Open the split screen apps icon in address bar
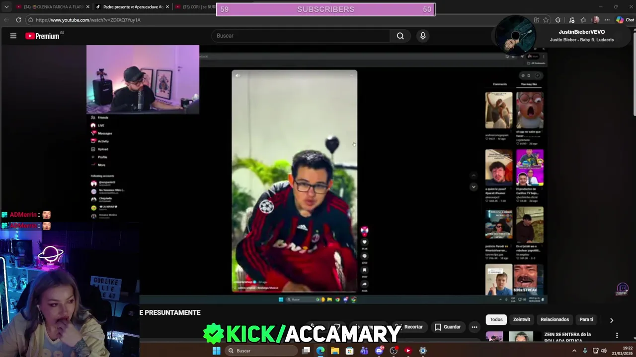 point(536,20)
